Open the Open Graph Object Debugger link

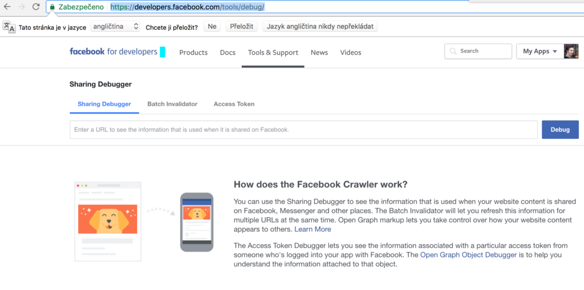pyautogui.click(x=468, y=255)
